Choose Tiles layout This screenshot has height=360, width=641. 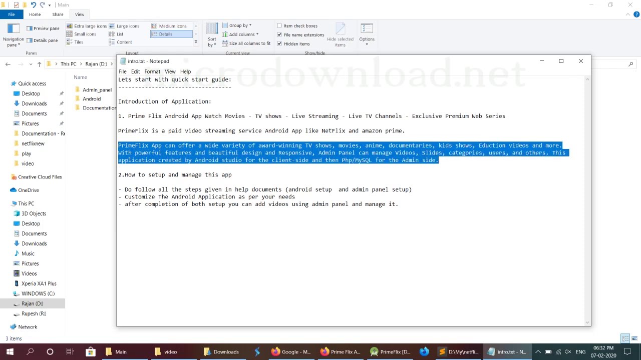pos(75,42)
